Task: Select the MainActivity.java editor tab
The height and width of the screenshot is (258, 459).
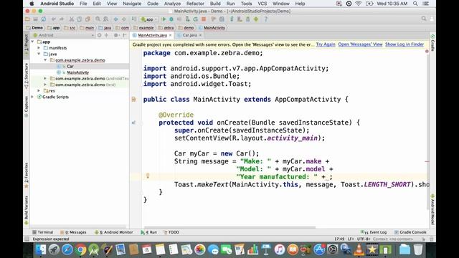Action: point(152,35)
